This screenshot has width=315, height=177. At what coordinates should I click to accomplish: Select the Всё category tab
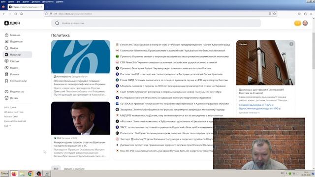(x=56, y=169)
